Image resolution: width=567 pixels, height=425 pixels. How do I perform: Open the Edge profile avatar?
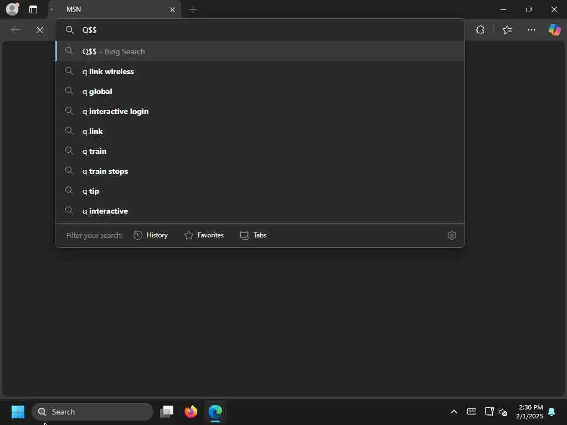(12, 9)
